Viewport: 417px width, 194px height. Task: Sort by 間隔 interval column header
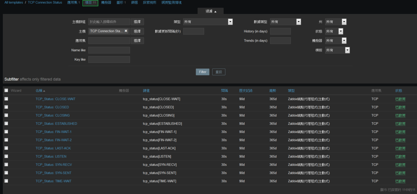tap(224, 91)
